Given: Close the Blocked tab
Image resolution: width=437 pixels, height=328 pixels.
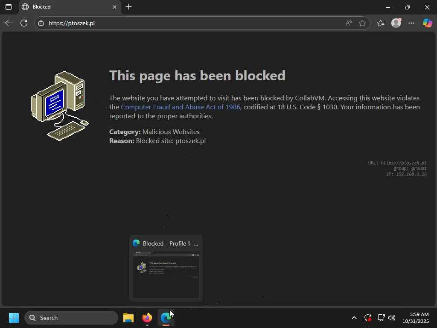Looking at the screenshot, I should click(x=114, y=7).
